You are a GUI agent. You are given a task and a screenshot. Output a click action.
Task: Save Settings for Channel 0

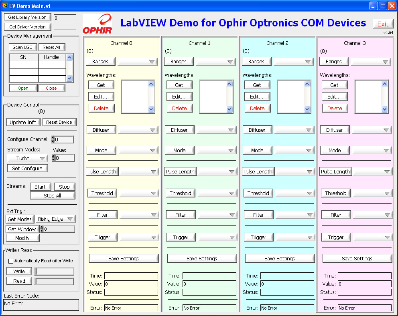click(x=124, y=258)
